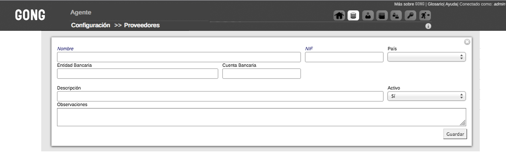Save the form with Guardar
The width and height of the screenshot is (506, 159).
point(455,134)
